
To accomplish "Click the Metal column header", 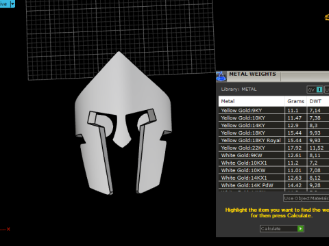I will (252, 101).
